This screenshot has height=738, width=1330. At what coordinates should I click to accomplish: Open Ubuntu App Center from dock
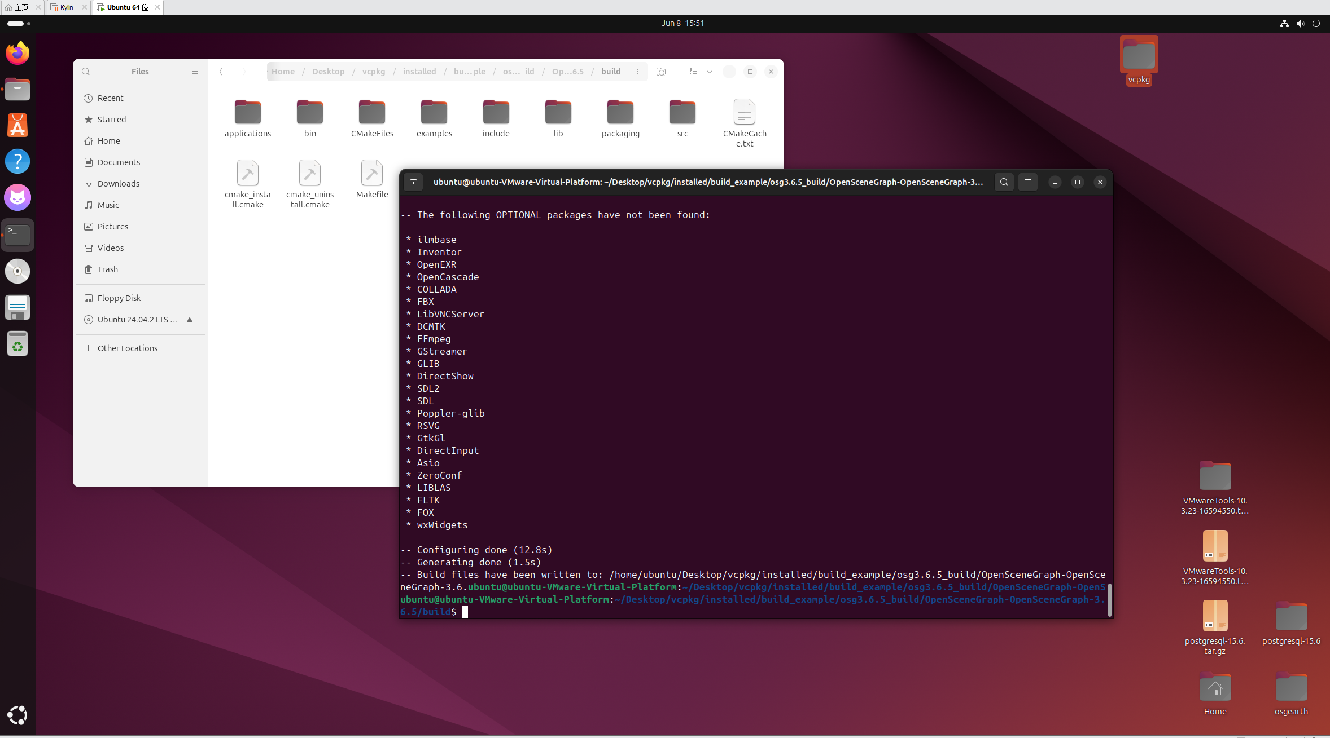click(17, 126)
